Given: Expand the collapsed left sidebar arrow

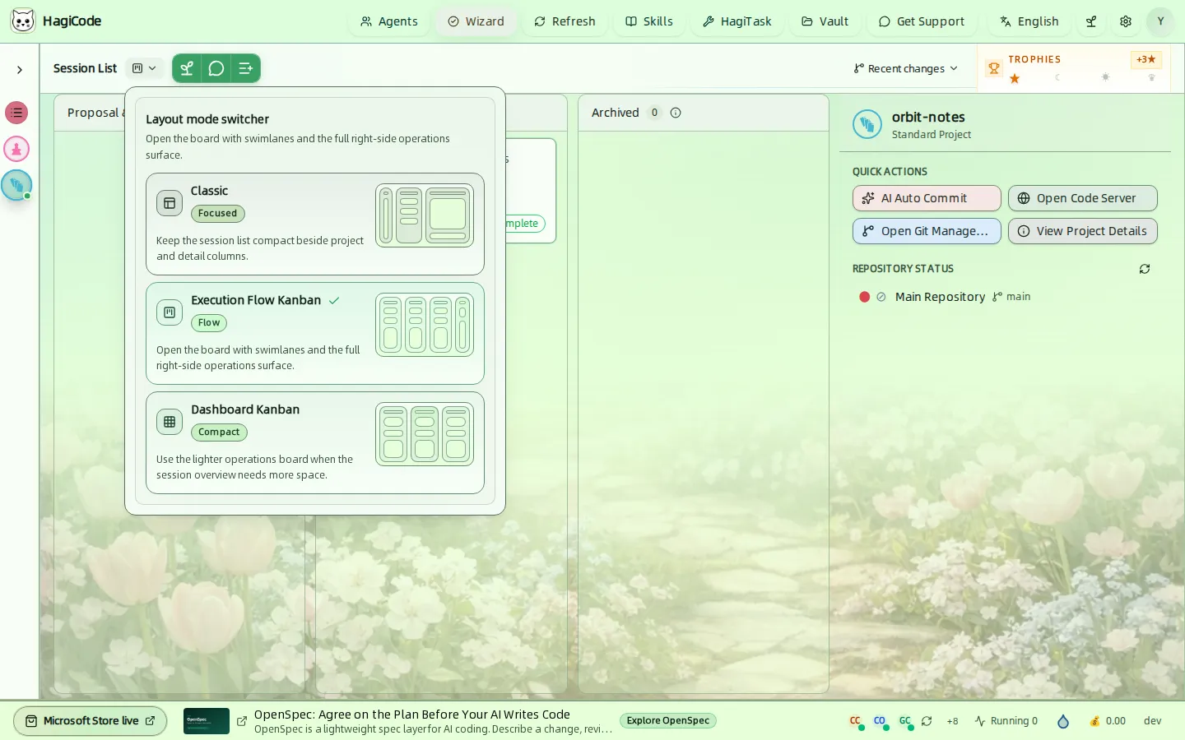Looking at the screenshot, I should (x=20, y=70).
